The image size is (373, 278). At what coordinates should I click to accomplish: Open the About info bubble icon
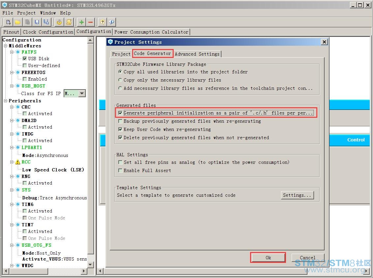click(x=112, y=22)
